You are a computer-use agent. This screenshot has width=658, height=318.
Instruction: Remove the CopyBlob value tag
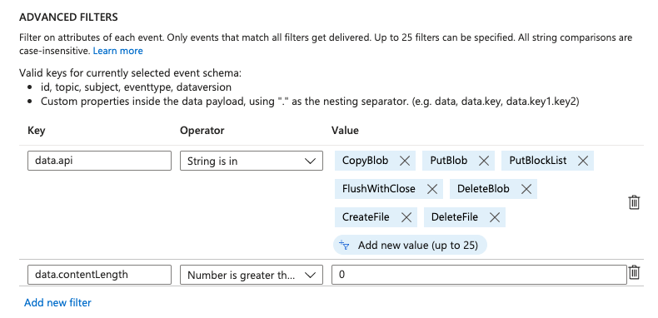(405, 161)
